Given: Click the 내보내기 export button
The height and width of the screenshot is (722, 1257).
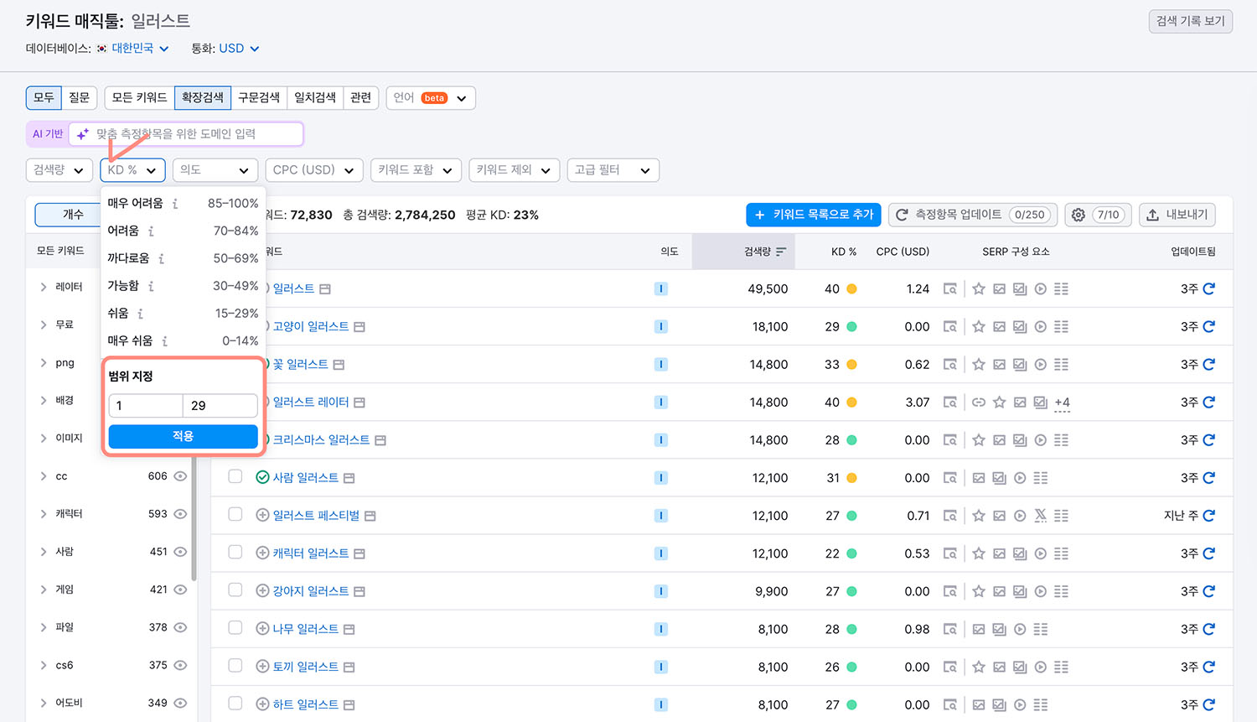Looking at the screenshot, I should 1177,215.
